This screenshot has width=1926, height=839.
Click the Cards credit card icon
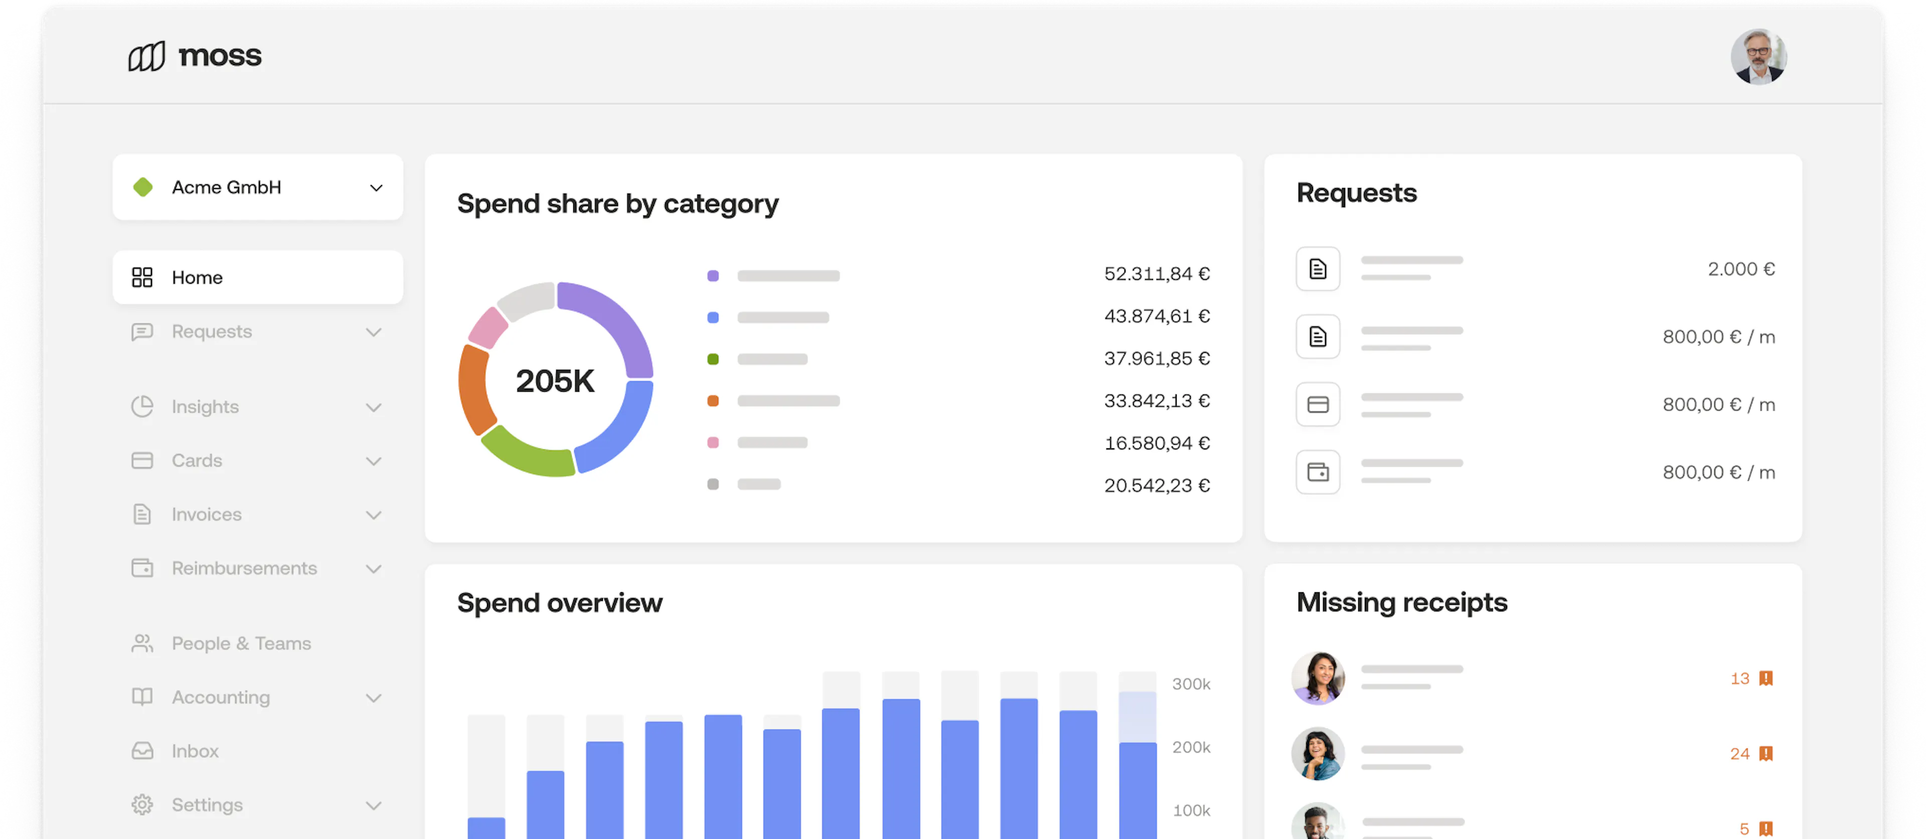pos(142,461)
